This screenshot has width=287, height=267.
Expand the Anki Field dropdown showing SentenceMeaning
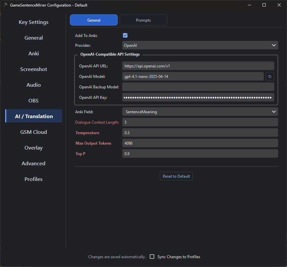[200, 112]
